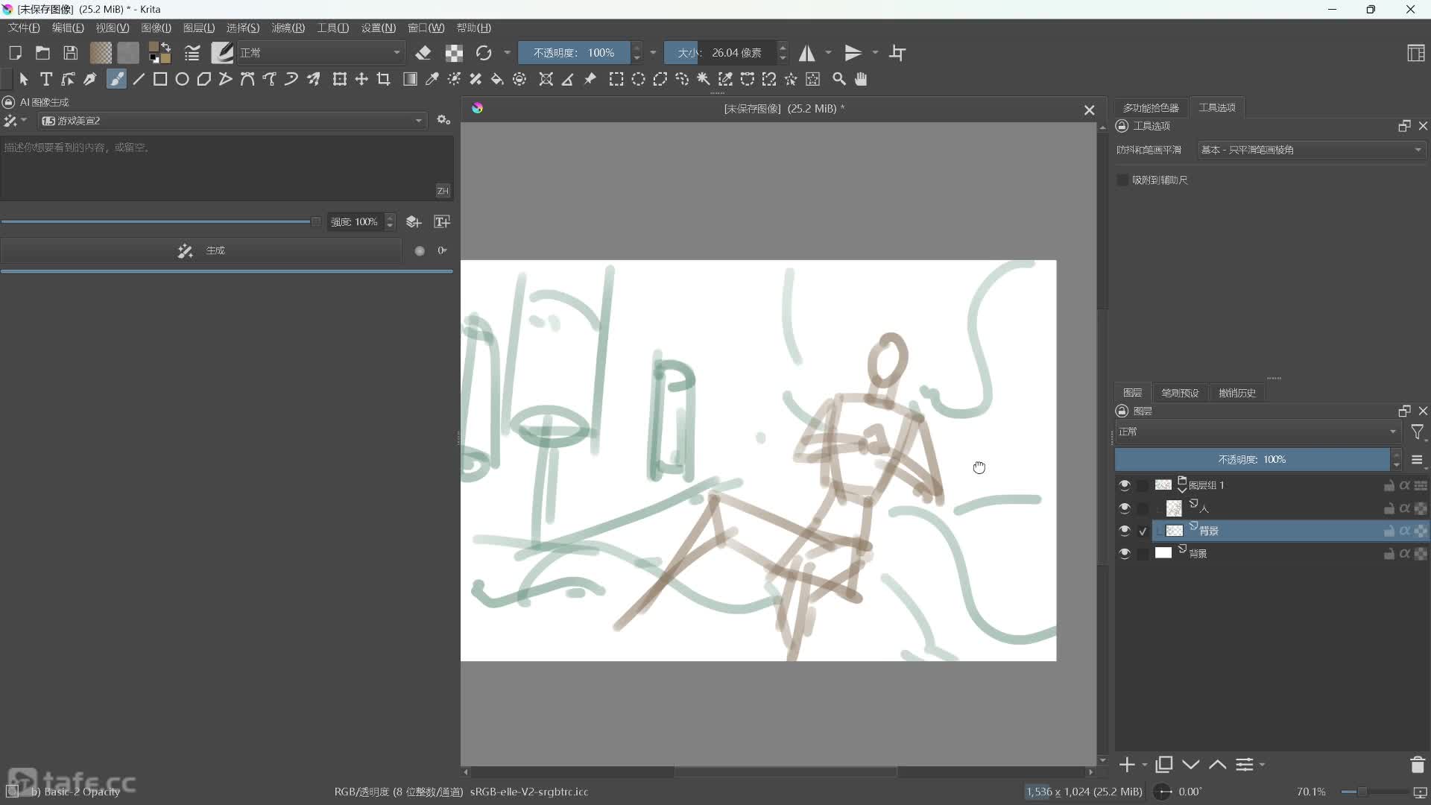This screenshot has height=805, width=1431.
Task: Open the 游戏美宣2 style dropdown
Action: pyautogui.click(x=233, y=121)
